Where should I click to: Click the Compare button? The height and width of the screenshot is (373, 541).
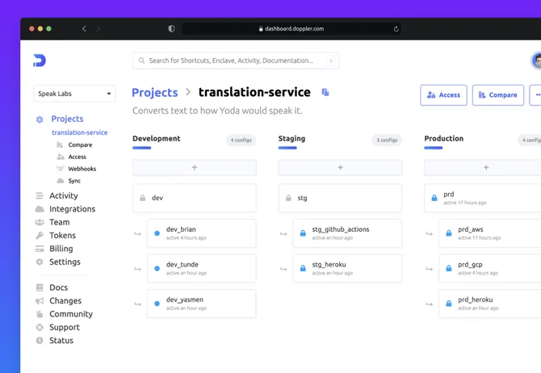coord(498,95)
